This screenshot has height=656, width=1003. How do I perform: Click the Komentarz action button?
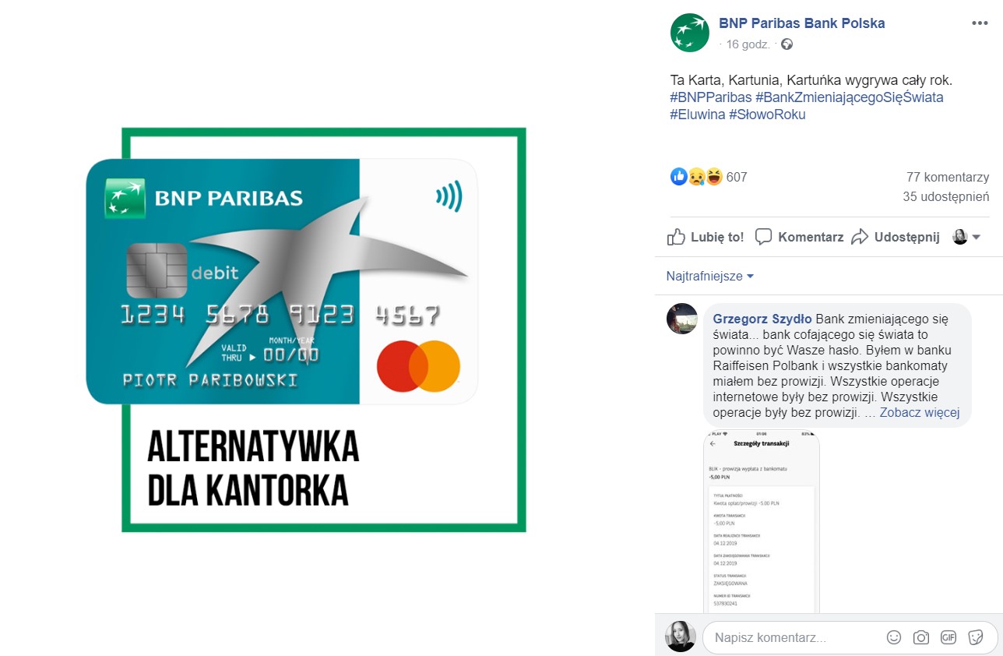800,237
